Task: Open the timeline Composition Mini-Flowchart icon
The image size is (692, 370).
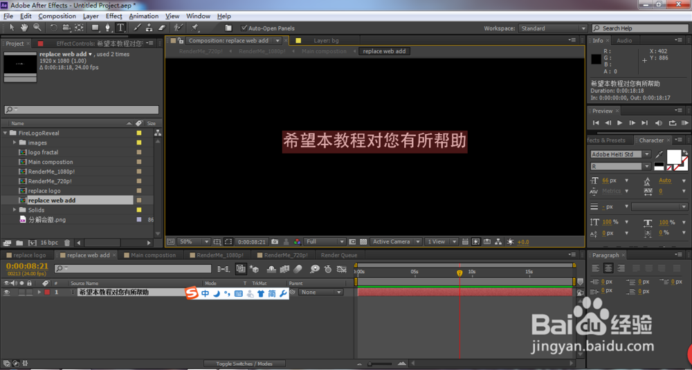Action: pyautogui.click(x=224, y=268)
